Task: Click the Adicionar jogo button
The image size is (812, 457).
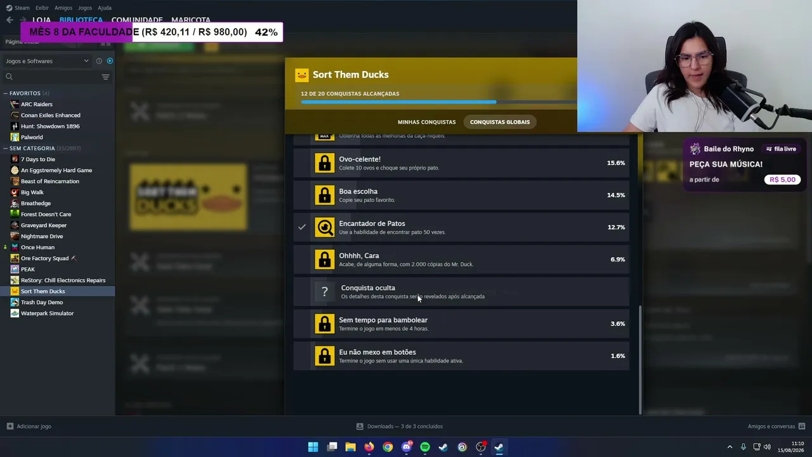Action: tap(29, 427)
